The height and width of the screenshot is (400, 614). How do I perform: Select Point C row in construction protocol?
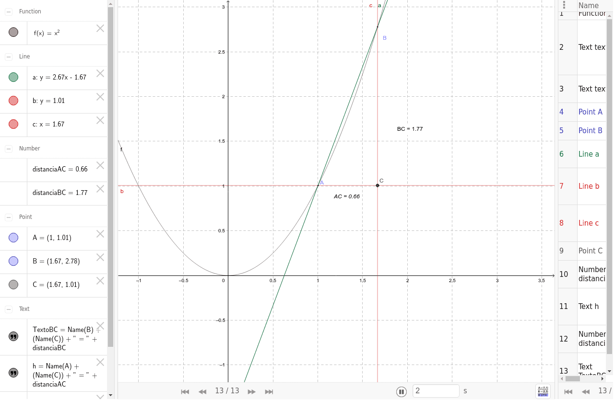click(582, 251)
